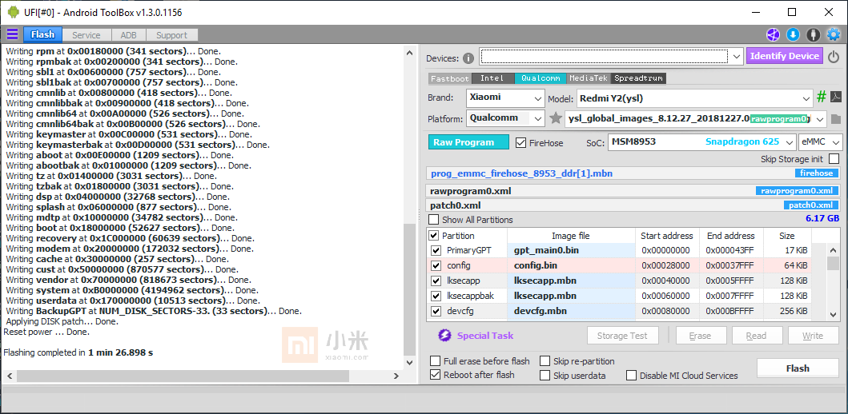Switch to the Service tab
This screenshot has width=848, height=414.
(x=86, y=35)
